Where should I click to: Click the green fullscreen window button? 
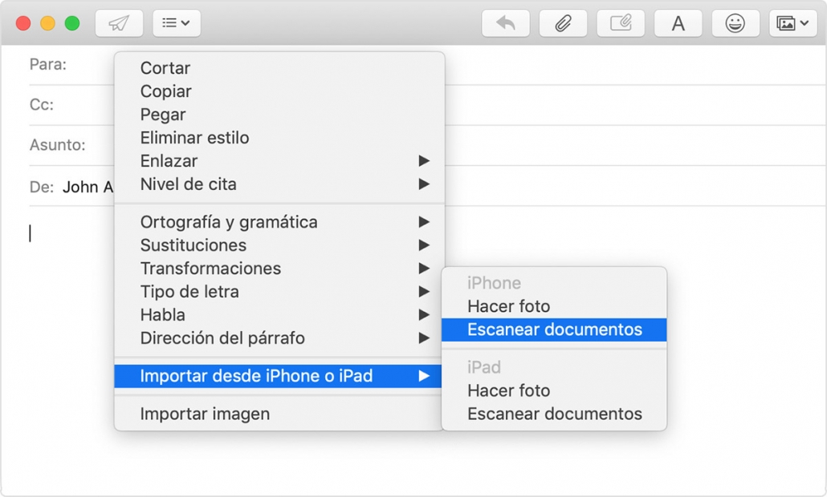[x=72, y=23]
